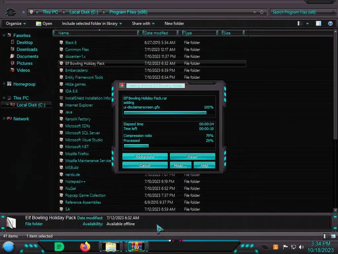Sort by Date modified column
Screen dimensions: 338x254
point(160,33)
